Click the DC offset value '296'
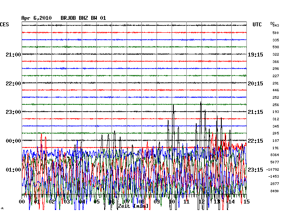The width and height of the screenshot is (281, 213). 276,69
